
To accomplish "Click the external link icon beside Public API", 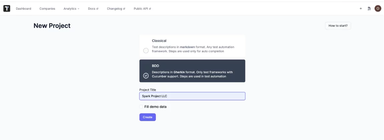I will pyautogui.click(x=150, y=9).
